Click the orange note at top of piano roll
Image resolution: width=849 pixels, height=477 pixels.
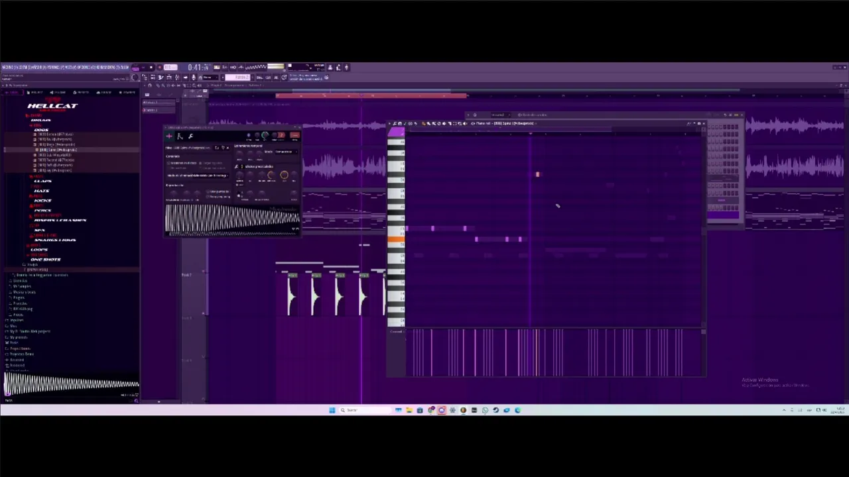pos(537,175)
